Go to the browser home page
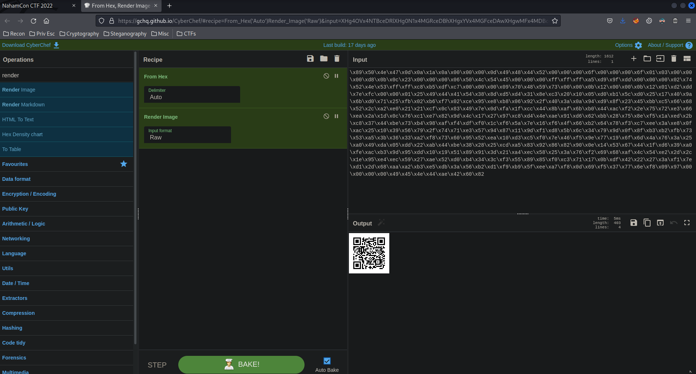This screenshot has width=696, height=374. coord(46,21)
